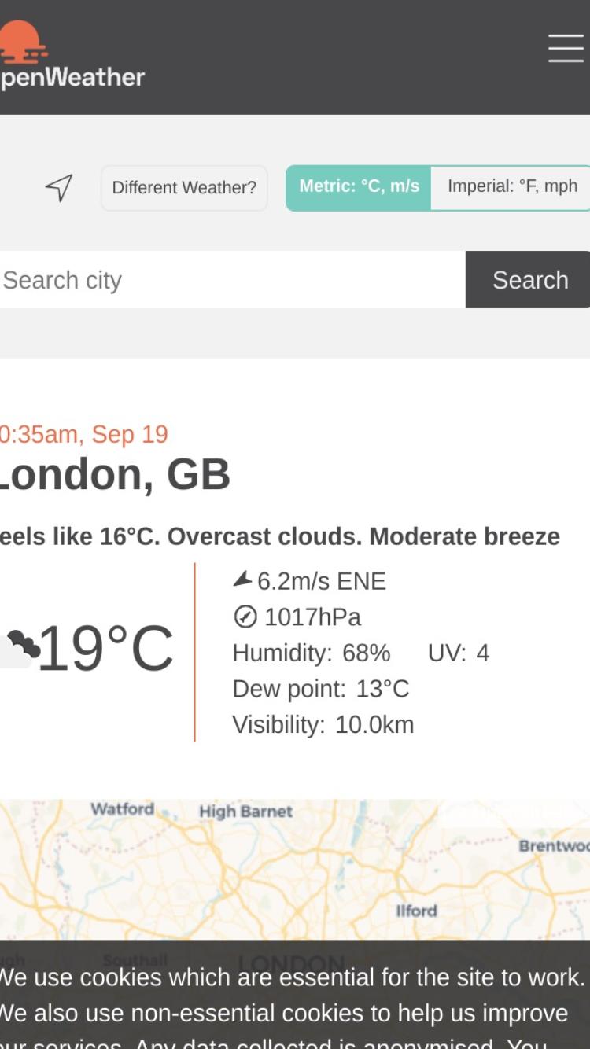Click the OpenWeather sun logo

click(21, 42)
